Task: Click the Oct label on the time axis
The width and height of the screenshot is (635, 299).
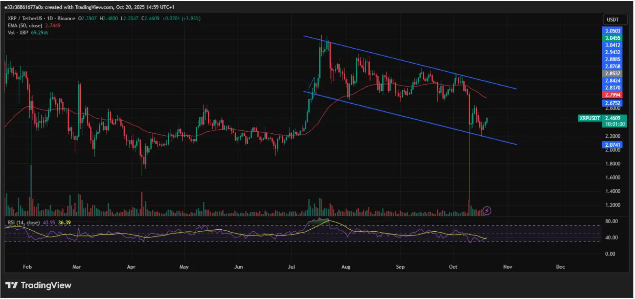Action: pos(453,267)
